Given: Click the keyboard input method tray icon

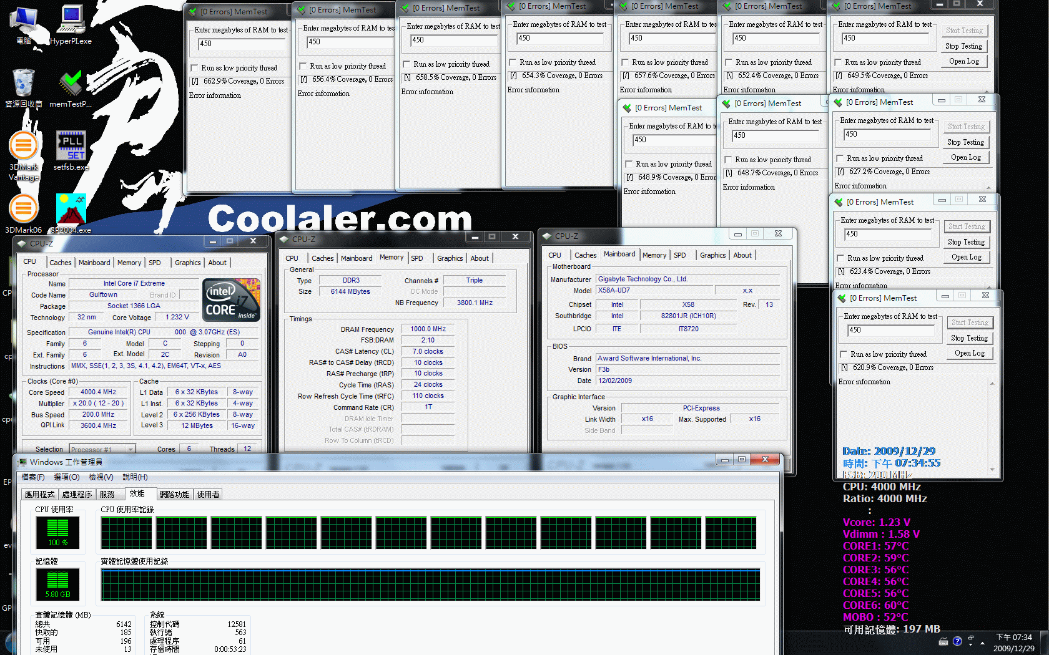Looking at the screenshot, I should pos(943,641).
